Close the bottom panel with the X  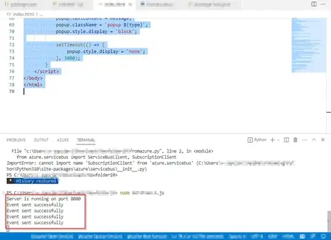(323, 140)
